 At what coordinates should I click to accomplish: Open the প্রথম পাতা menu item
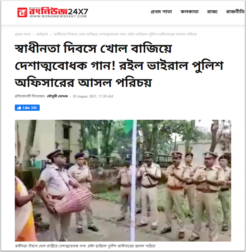click(x=161, y=12)
